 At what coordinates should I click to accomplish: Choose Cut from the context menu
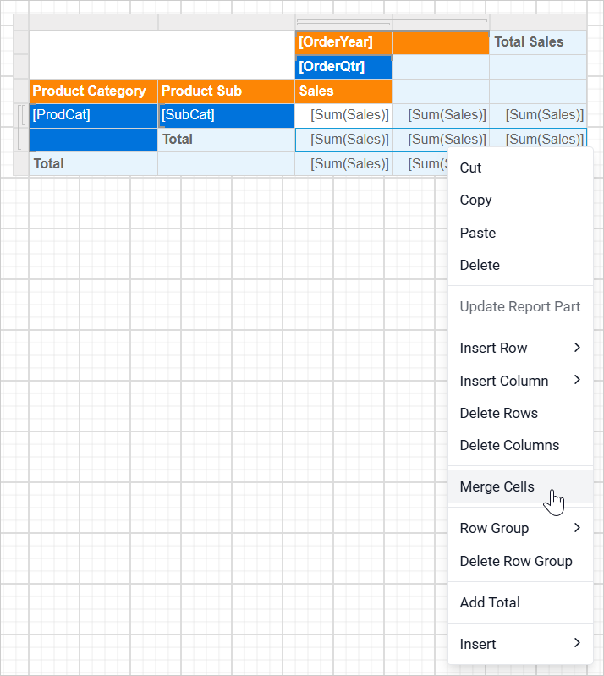coord(520,168)
